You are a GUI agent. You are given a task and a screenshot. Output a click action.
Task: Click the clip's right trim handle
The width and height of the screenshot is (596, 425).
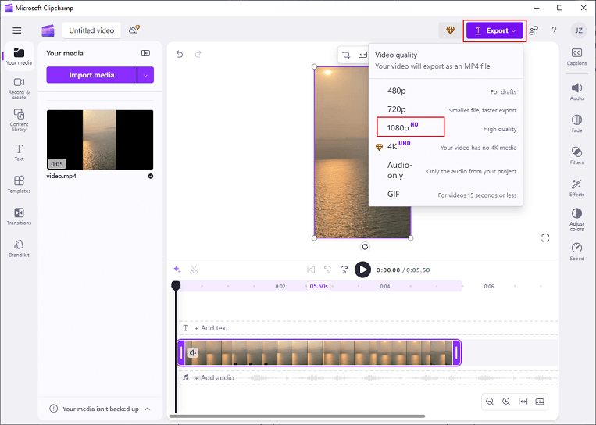click(x=457, y=353)
